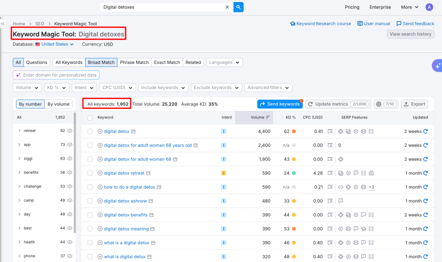Screen dimensions: 442x262
Task: Click Update metrics button
Action: click(x=338, y=104)
